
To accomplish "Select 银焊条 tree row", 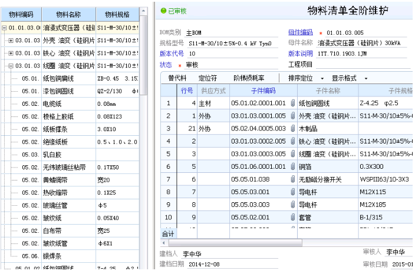I will point(70,256).
